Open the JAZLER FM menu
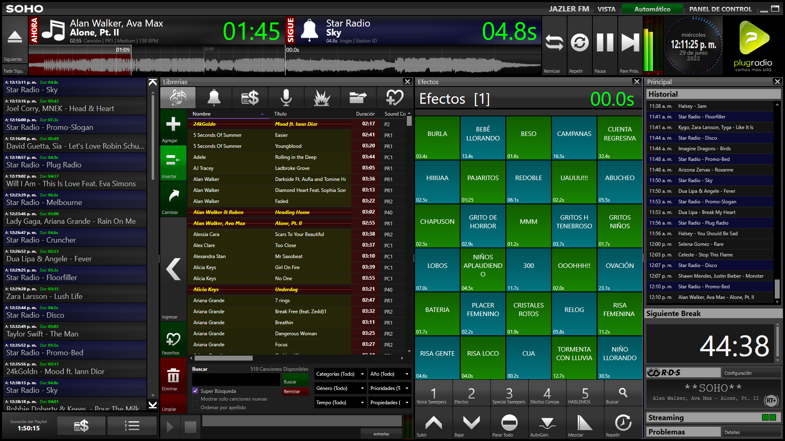 (x=569, y=9)
